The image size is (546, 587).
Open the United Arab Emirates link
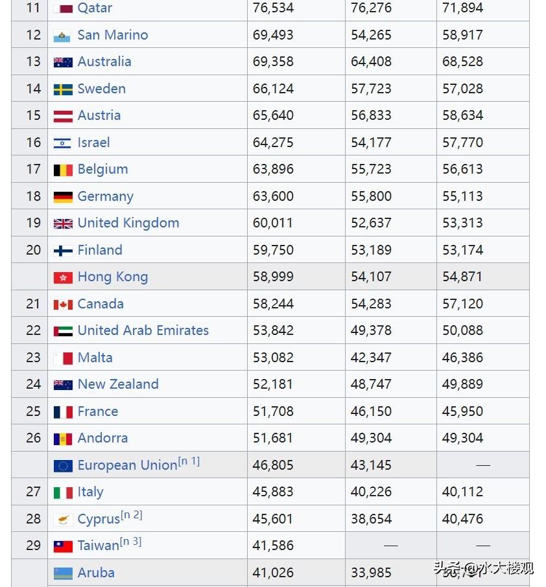tap(143, 330)
